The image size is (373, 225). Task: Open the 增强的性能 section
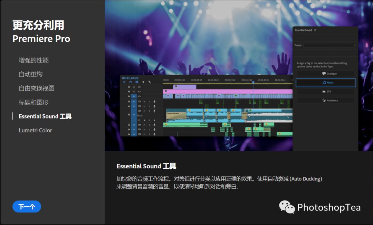tap(34, 60)
